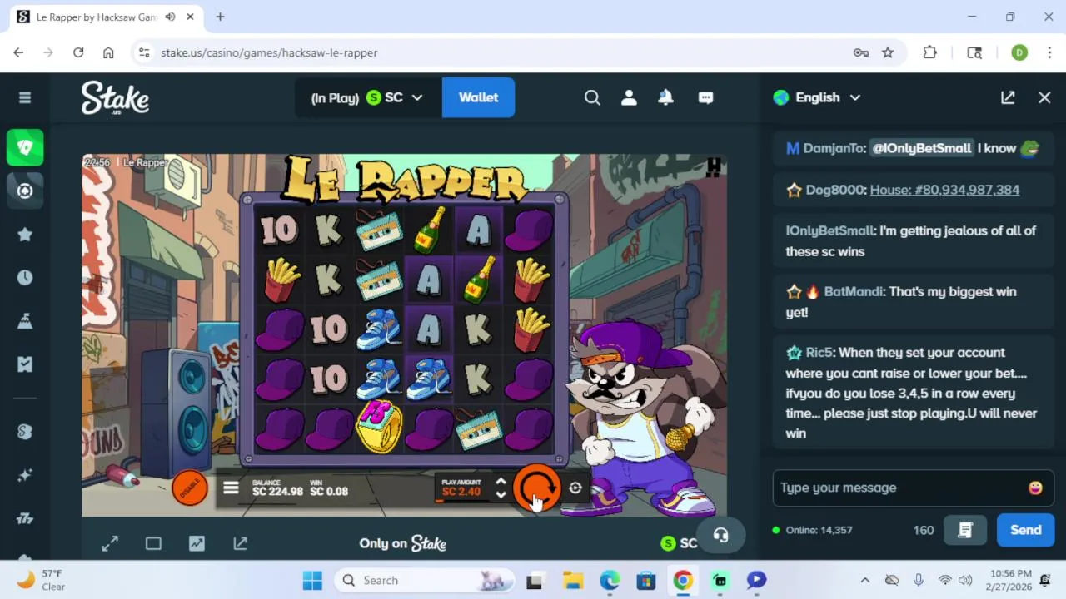Mute the Le Rapper tab audio
The width and height of the screenshot is (1066, 599).
click(170, 17)
